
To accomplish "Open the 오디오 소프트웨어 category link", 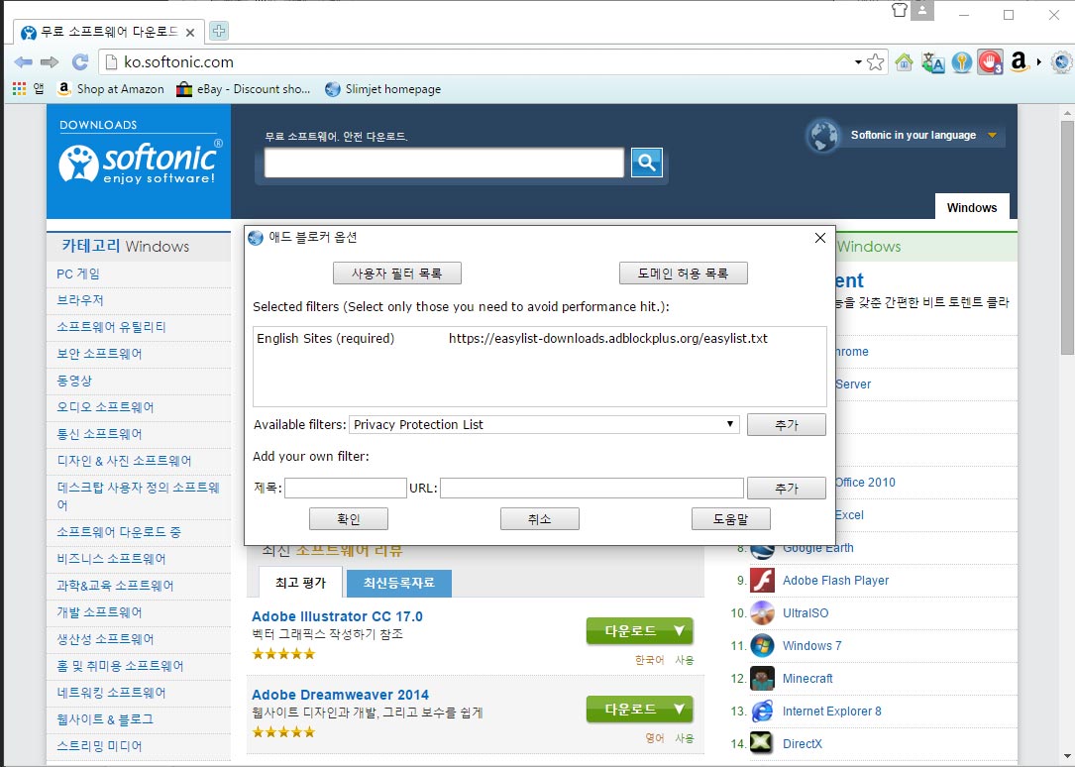I will 105,407.
